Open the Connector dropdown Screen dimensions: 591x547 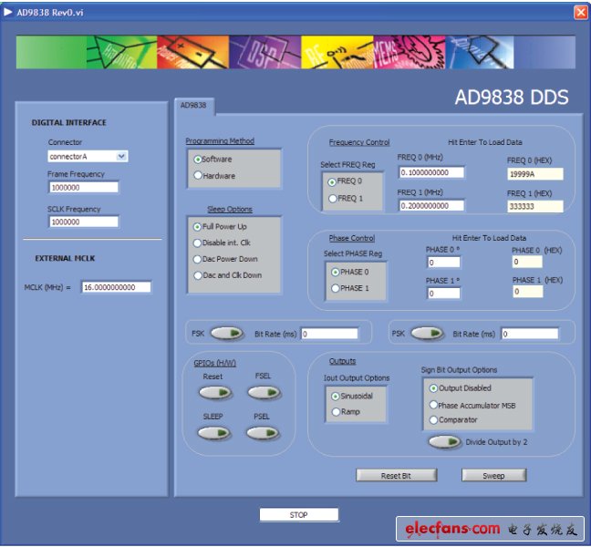click(122, 156)
